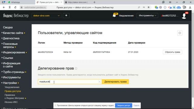Open the password manager key icon
194x109 pixels.
tap(184, 7)
